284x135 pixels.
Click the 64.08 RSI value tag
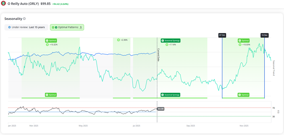click(160, 109)
